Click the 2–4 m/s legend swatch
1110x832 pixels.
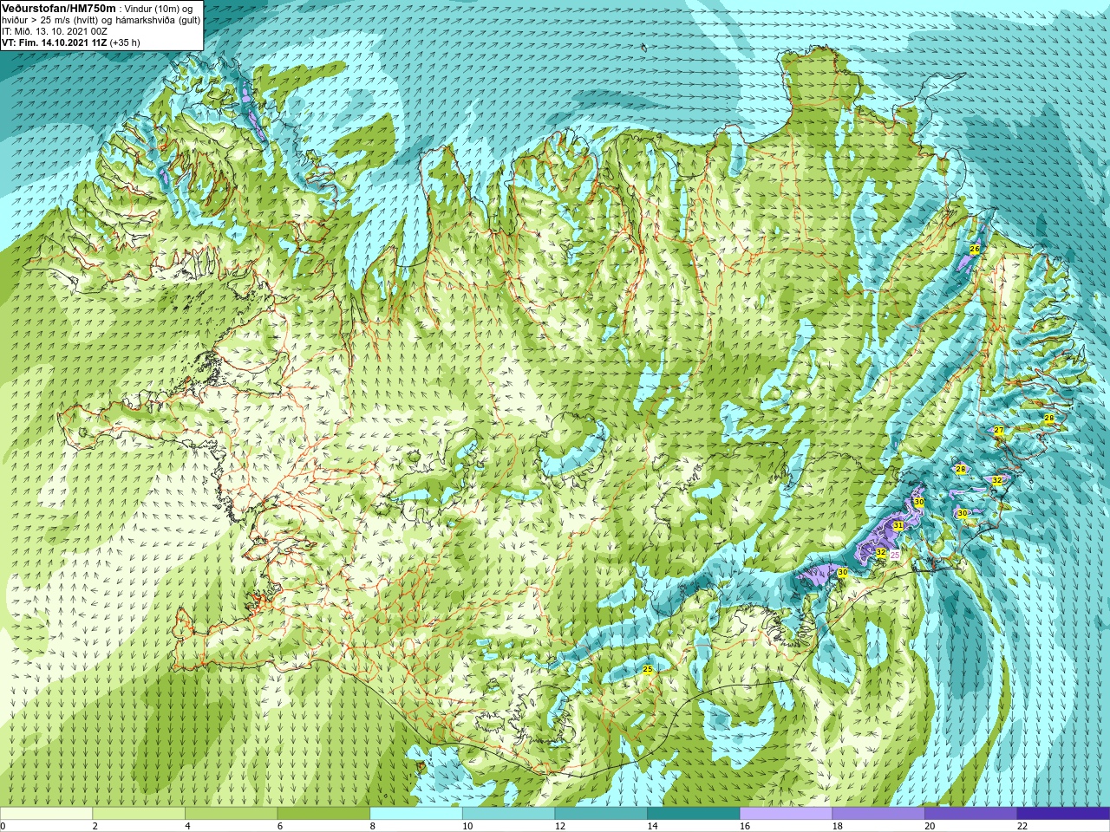pyautogui.click(x=139, y=814)
